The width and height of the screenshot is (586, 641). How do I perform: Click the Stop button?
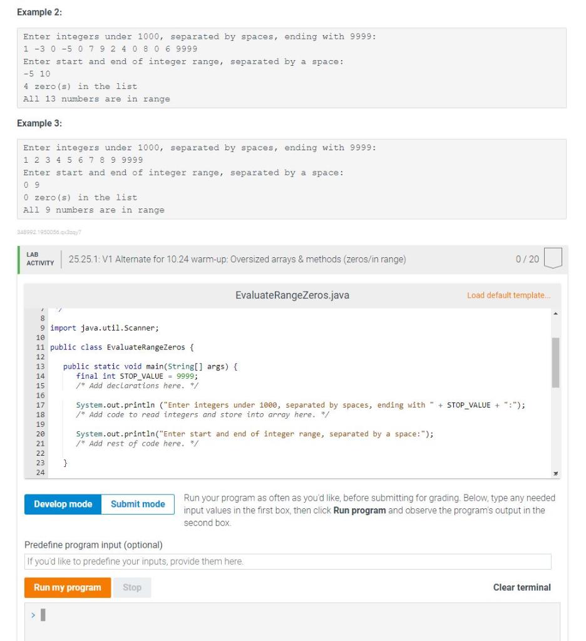(131, 587)
